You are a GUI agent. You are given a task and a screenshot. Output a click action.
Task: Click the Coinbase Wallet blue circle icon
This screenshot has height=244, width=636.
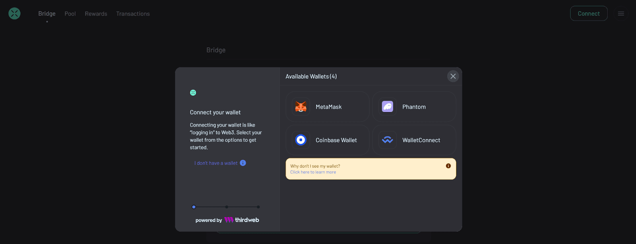coord(301,140)
